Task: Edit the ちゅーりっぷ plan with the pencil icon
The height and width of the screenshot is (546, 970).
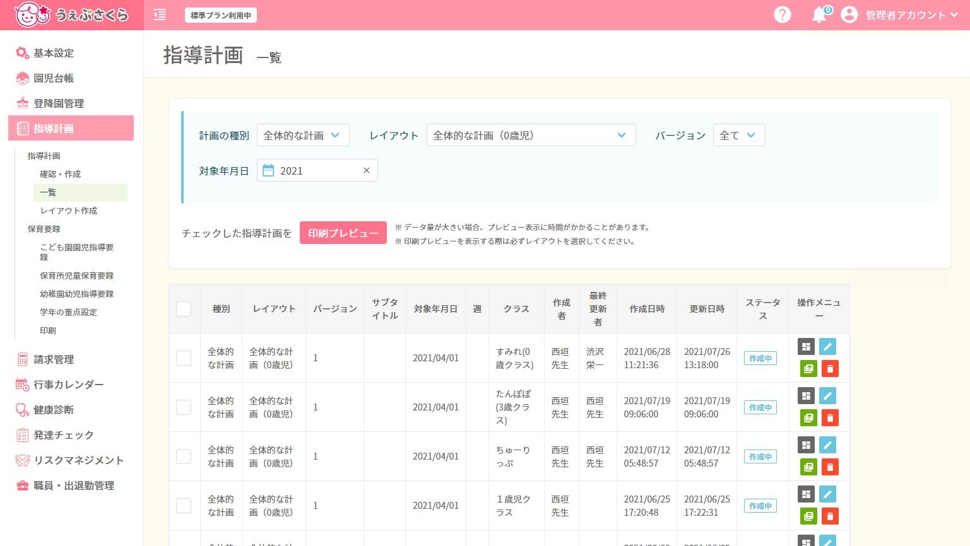Action: pyautogui.click(x=827, y=444)
